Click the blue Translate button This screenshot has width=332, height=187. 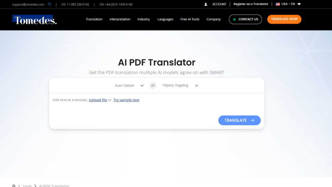[239, 120]
